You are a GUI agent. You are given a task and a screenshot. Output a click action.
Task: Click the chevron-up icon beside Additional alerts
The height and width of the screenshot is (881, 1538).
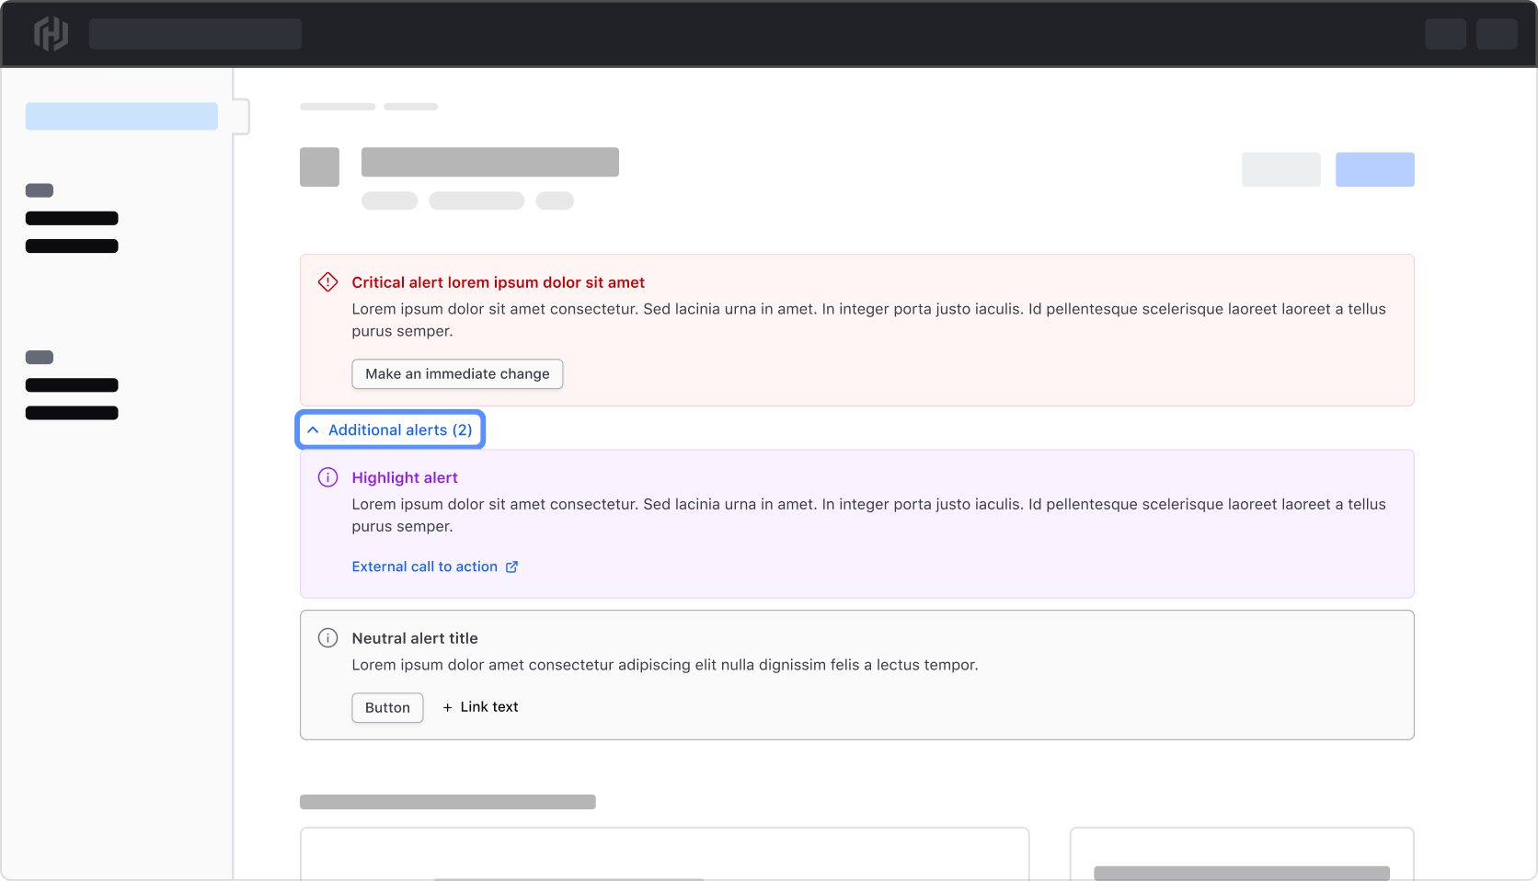[x=313, y=430]
